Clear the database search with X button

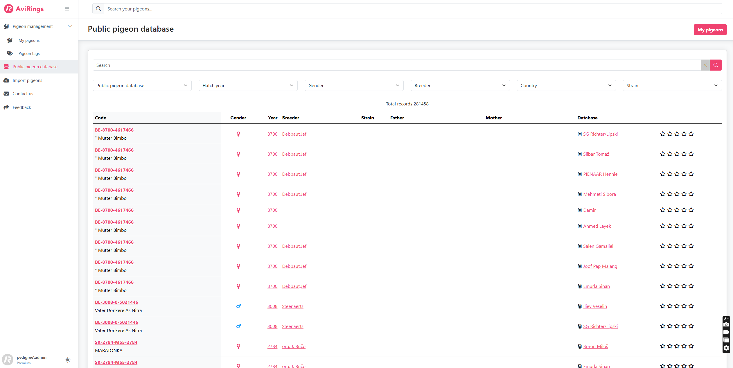pos(705,65)
